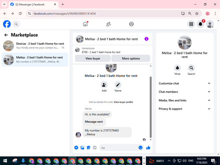The image size is (220, 165).
Task: Click the Name pencil icon
Action: 118,85
